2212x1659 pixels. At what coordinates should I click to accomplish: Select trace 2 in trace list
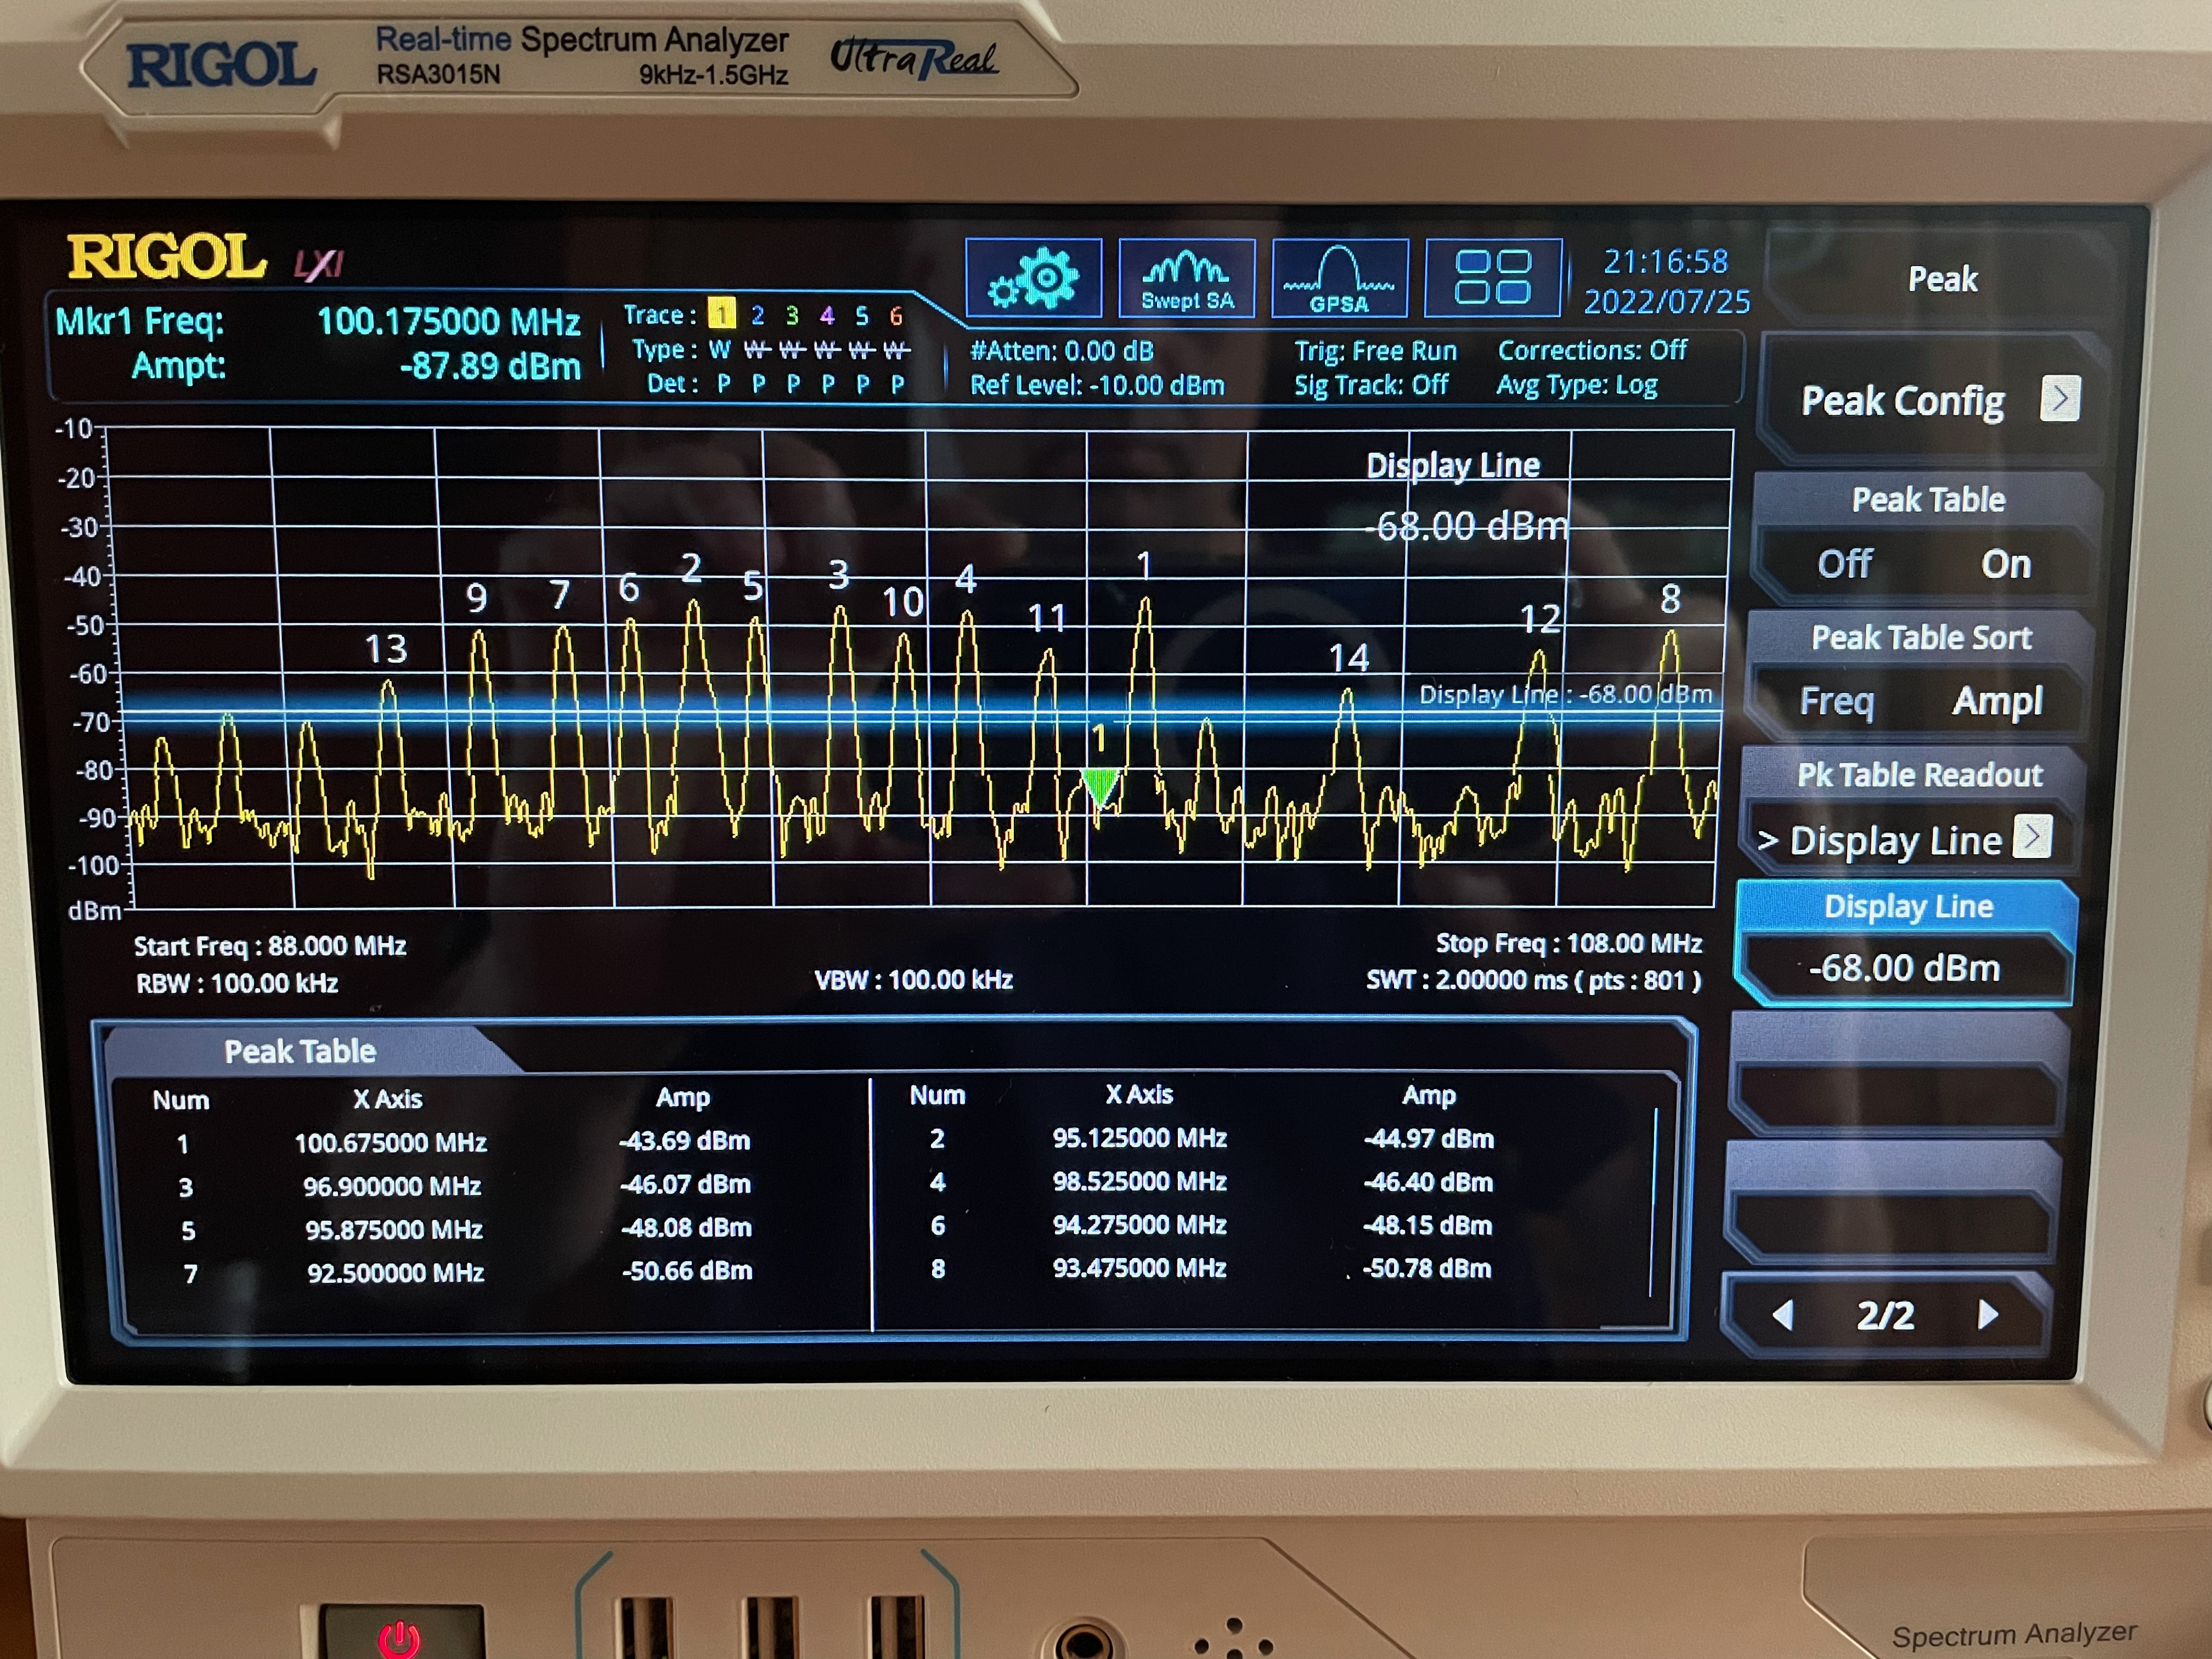(x=757, y=316)
